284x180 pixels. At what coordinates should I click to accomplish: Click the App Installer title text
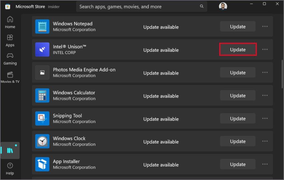point(66,161)
